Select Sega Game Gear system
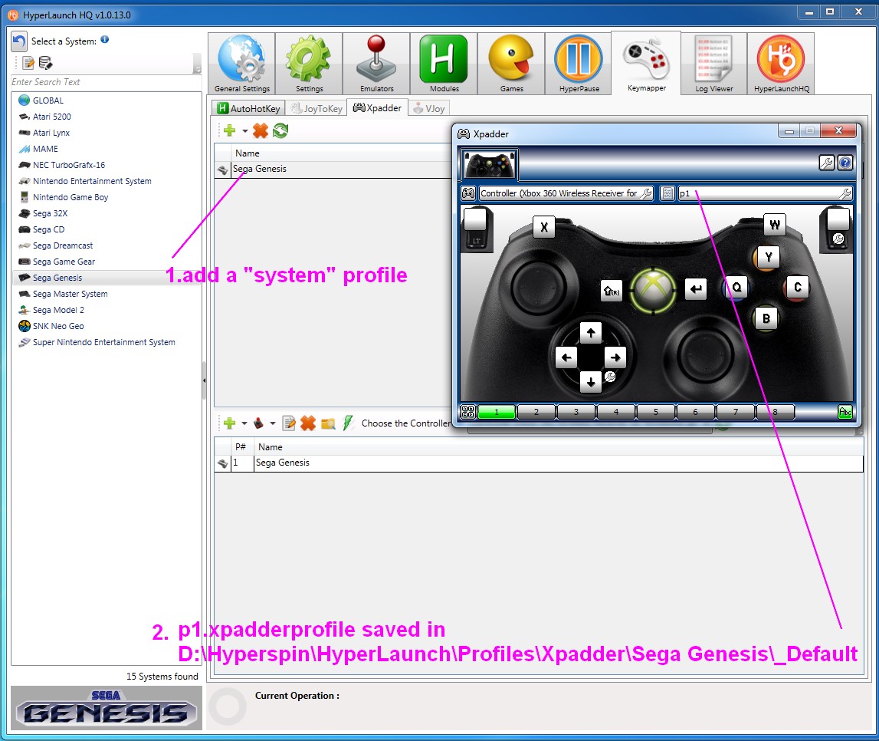Viewport: 879px width, 741px height. tap(64, 262)
